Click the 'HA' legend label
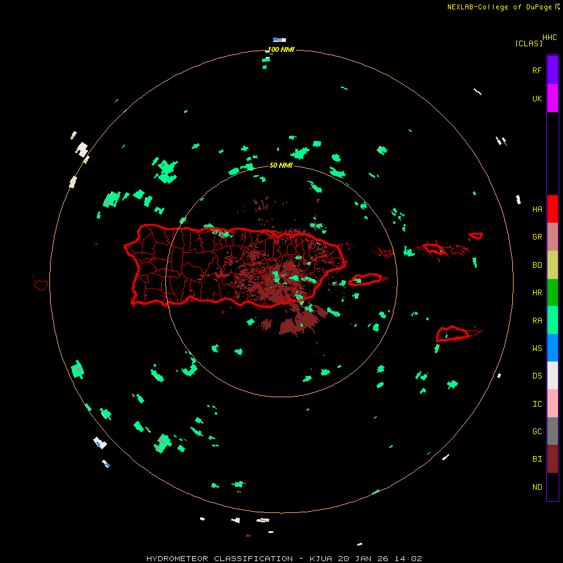Viewport: 563px width, 563px height. tap(537, 210)
